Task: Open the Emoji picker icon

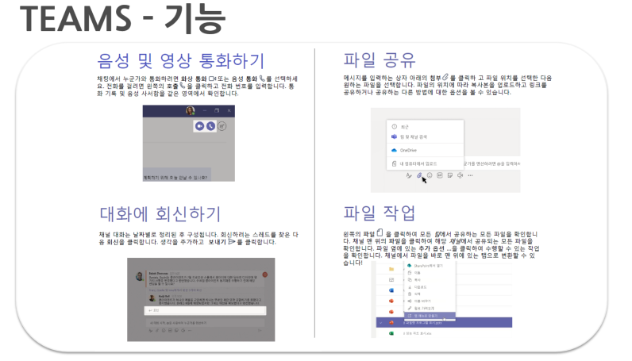Action: [430, 175]
